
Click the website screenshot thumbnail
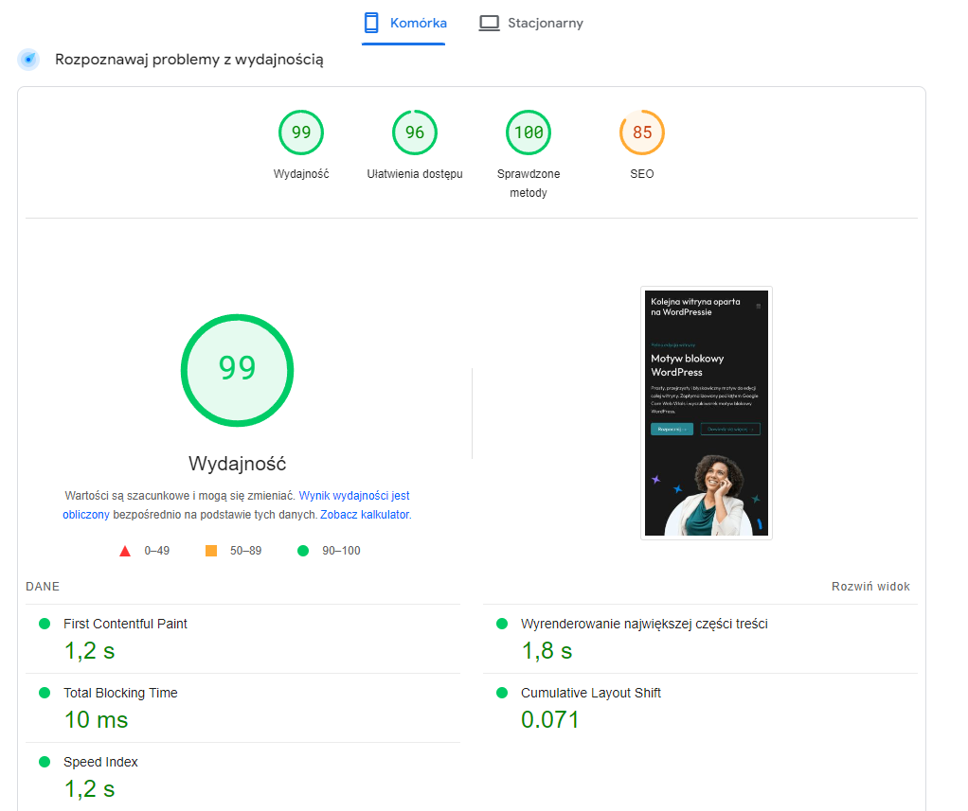point(707,413)
